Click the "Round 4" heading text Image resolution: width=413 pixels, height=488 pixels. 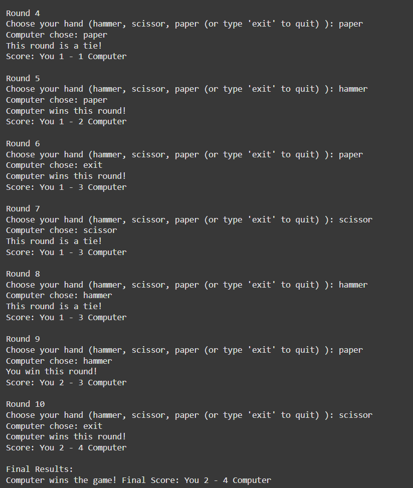point(23,13)
